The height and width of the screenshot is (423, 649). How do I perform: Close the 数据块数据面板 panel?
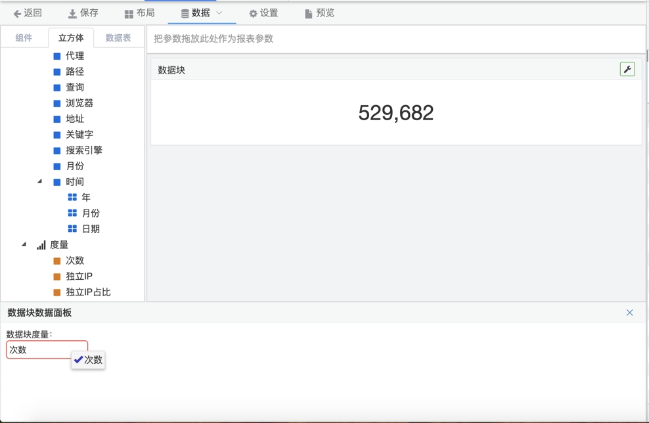click(629, 313)
